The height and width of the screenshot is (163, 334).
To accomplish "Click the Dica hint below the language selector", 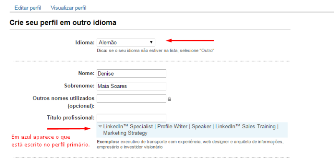I will click(155, 51).
